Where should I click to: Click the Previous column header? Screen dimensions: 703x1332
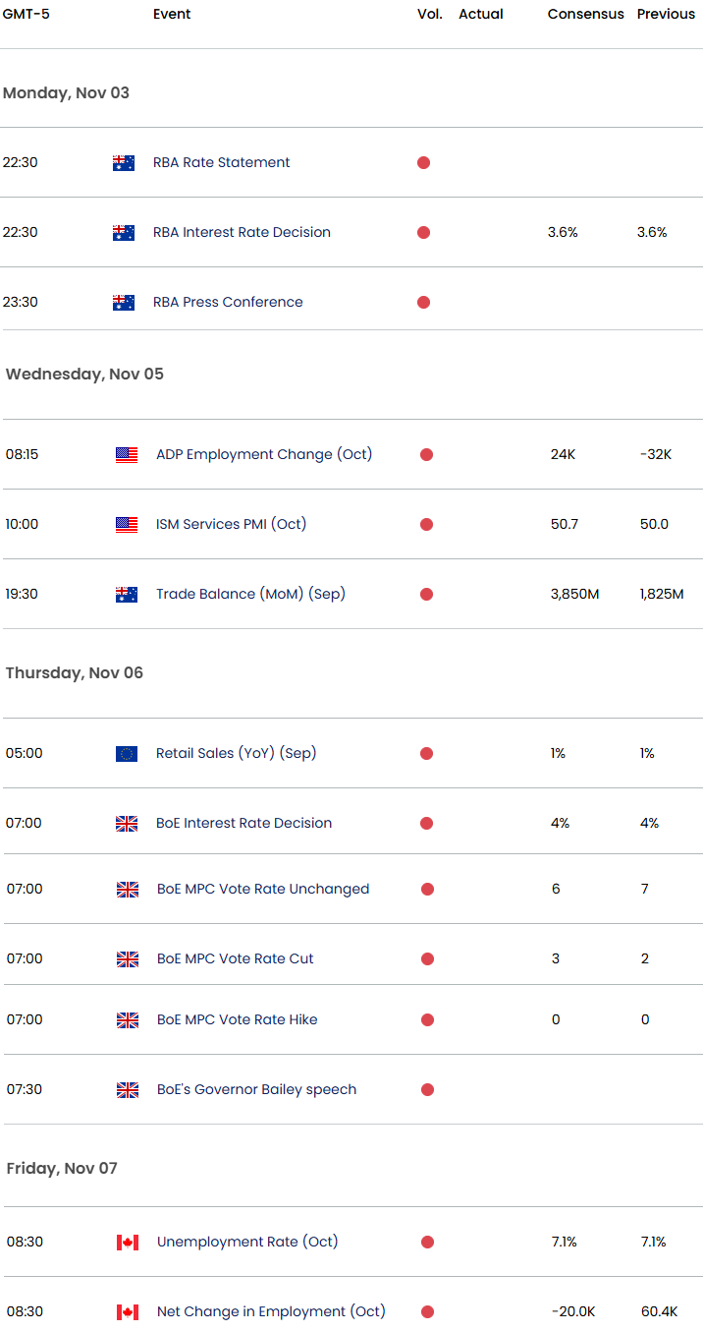(x=666, y=15)
